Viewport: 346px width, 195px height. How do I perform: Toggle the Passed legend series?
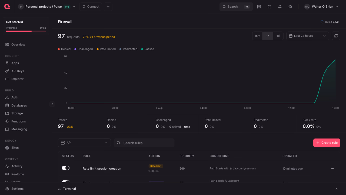tap(148, 49)
